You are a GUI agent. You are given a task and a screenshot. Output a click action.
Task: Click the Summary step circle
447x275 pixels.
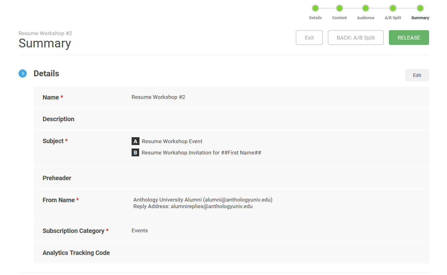coord(420,8)
